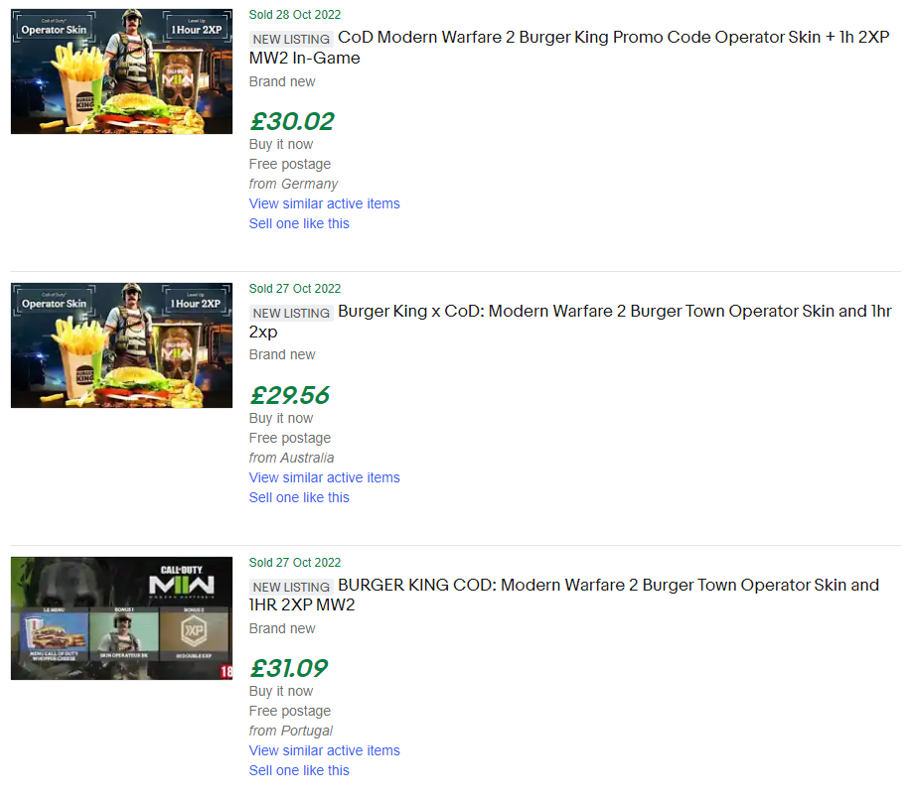Click the £29.56 price text
Screen dimensions: 911x802
(290, 394)
